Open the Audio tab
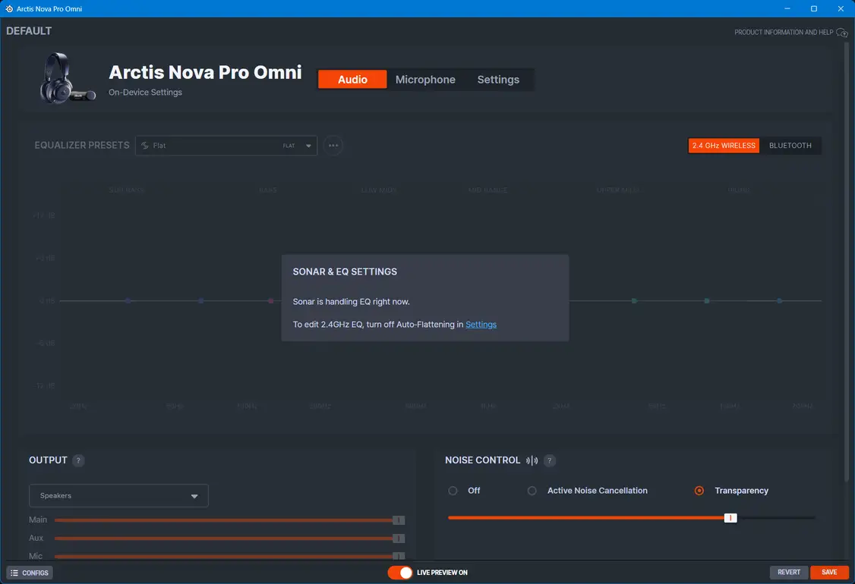855x584 pixels. pyautogui.click(x=352, y=80)
